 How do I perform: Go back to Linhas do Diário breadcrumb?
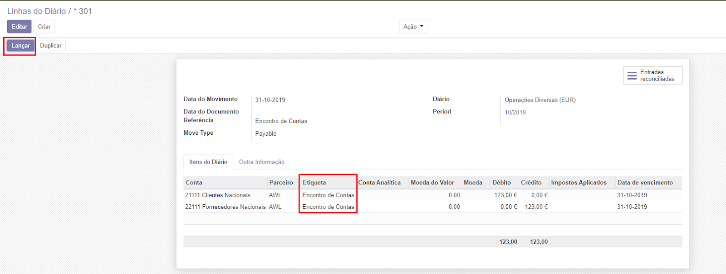click(x=36, y=11)
